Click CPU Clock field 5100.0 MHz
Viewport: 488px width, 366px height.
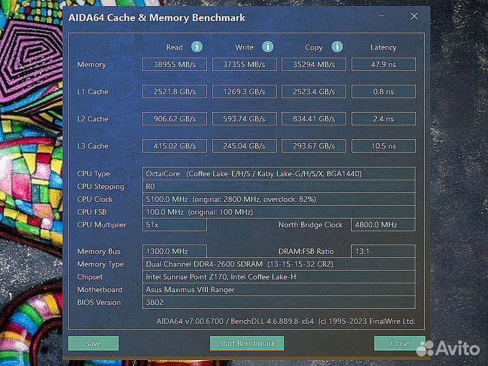[x=279, y=199]
